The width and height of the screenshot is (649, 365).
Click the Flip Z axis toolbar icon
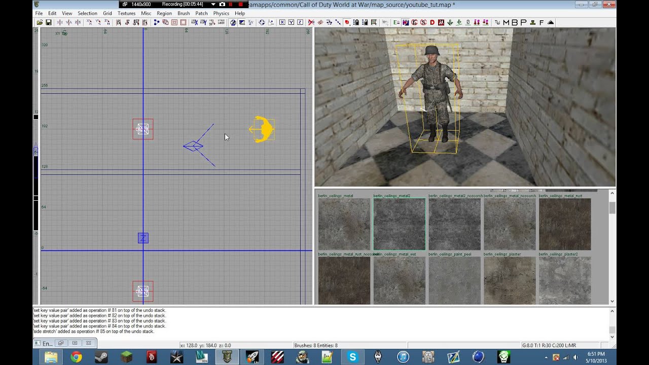pyautogui.click(x=78, y=22)
